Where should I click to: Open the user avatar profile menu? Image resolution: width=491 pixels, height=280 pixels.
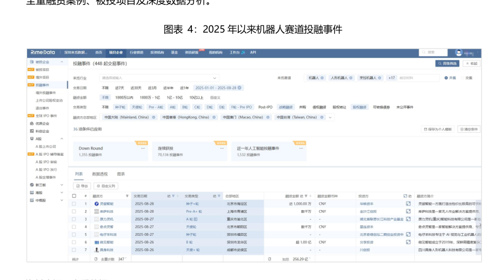click(x=458, y=53)
